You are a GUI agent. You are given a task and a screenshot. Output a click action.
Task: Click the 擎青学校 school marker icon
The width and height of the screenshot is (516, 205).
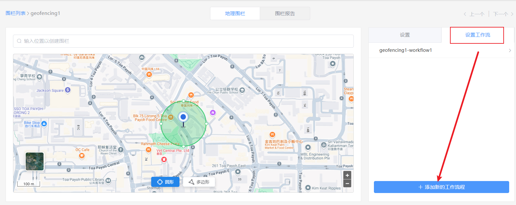pos(39,77)
